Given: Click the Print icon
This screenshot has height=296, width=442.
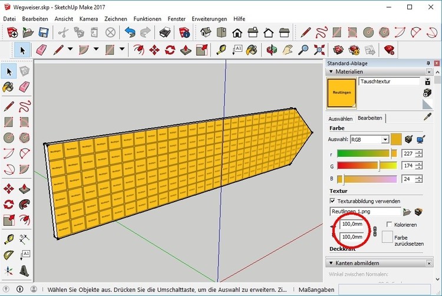Looking at the screenshot, I should click(165, 32).
